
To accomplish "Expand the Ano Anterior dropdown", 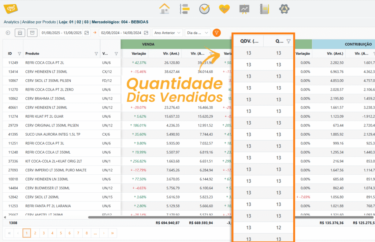I will point(167,33).
